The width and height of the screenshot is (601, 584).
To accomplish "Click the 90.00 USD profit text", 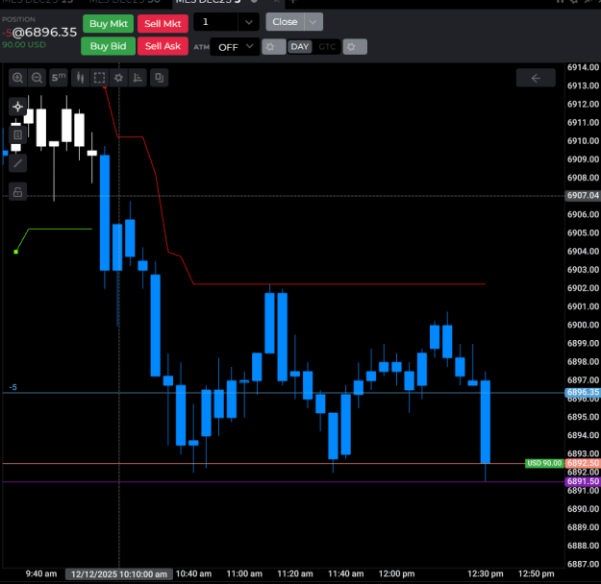I will [x=24, y=45].
